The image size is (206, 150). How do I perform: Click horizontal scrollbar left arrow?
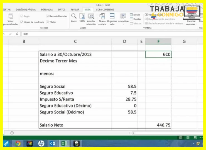tap(133, 133)
